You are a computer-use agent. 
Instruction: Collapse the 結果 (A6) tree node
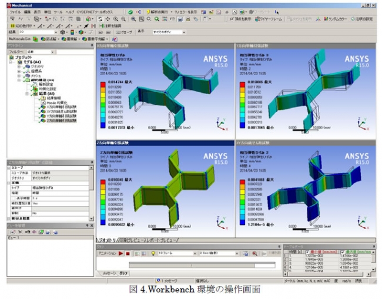click(x=27, y=94)
